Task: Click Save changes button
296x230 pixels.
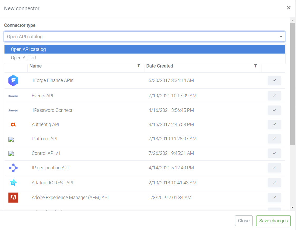Action: 273,221
